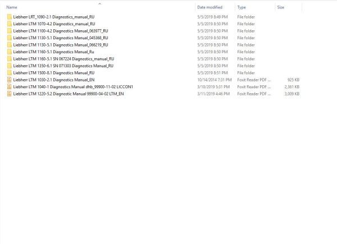The image size is (337, 244).
Task: Select Liebherr LTM 1500-8.1 Diagnostics Manual_RU name
Action: tap(54, 73)
